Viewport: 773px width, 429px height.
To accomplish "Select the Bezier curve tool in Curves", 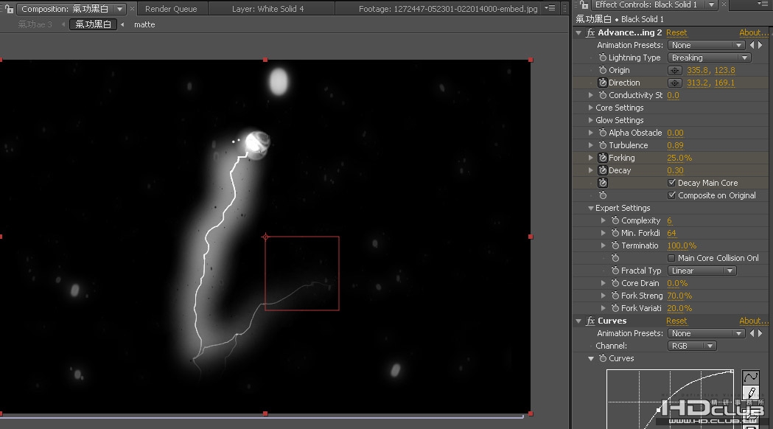I will point(751,378).
